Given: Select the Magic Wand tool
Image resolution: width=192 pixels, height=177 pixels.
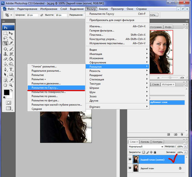Looking at the screenshot, I should (x=11, y=38).
